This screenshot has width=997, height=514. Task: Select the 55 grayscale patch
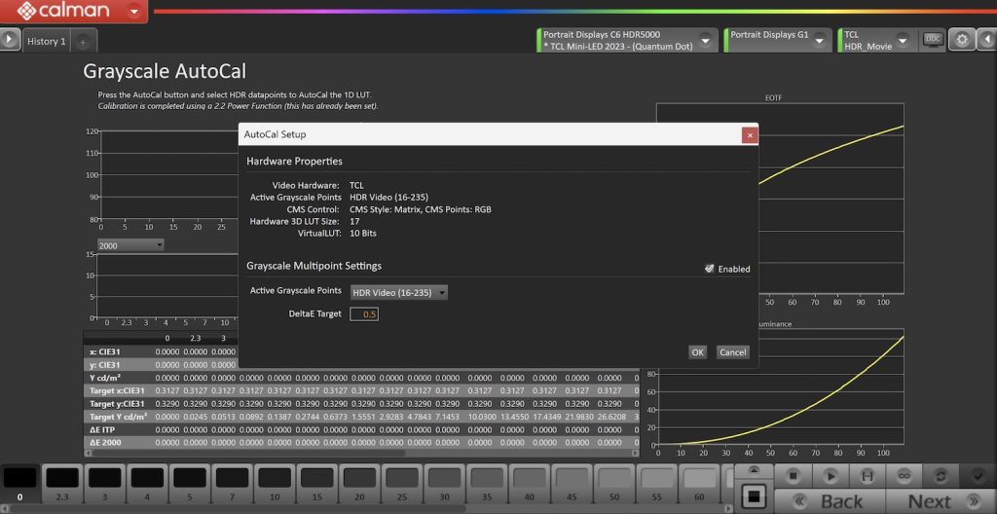(657, 484)
